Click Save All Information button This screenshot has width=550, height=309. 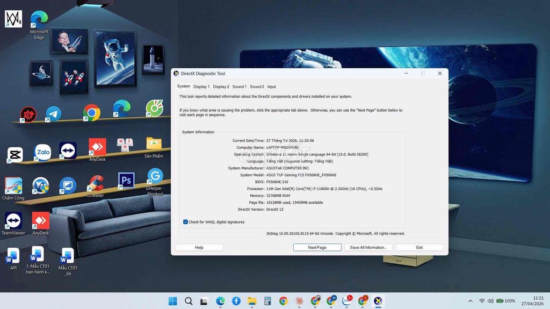[x=368, y=248]
